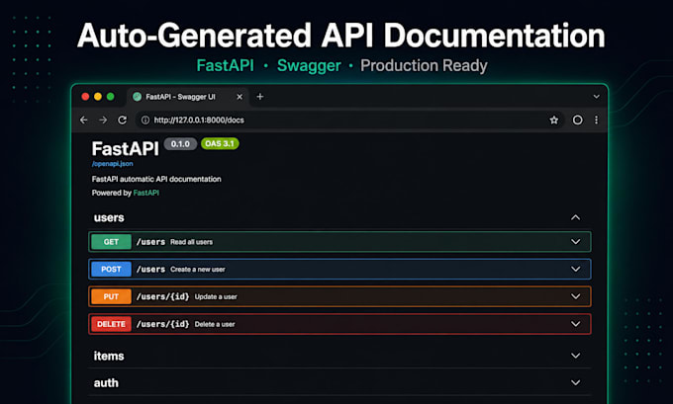Expand the PUT /users/{id} endpoint

pyautogui.click(x=576, y=296)
